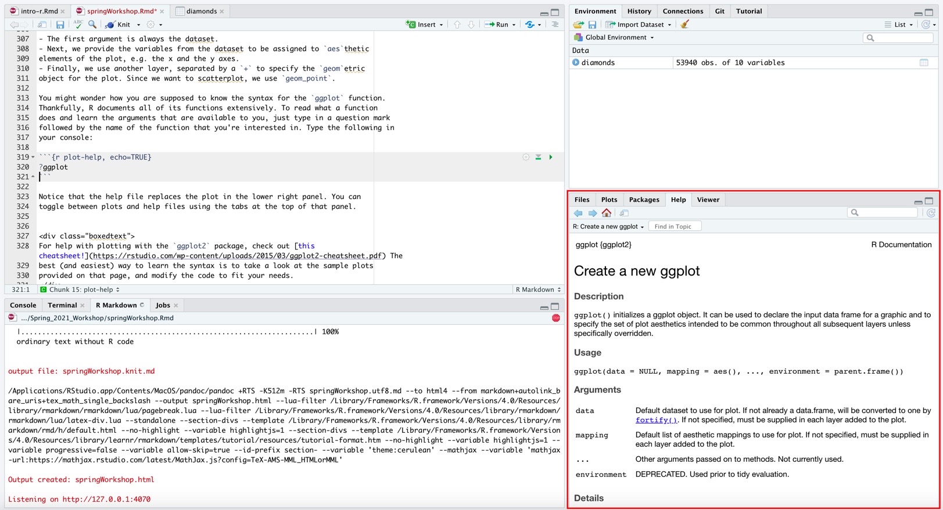Image resolution: width=943 pixels, height=510 pixels.
Task: Refresh the Environment pane
Action: (x=926, y=24)
